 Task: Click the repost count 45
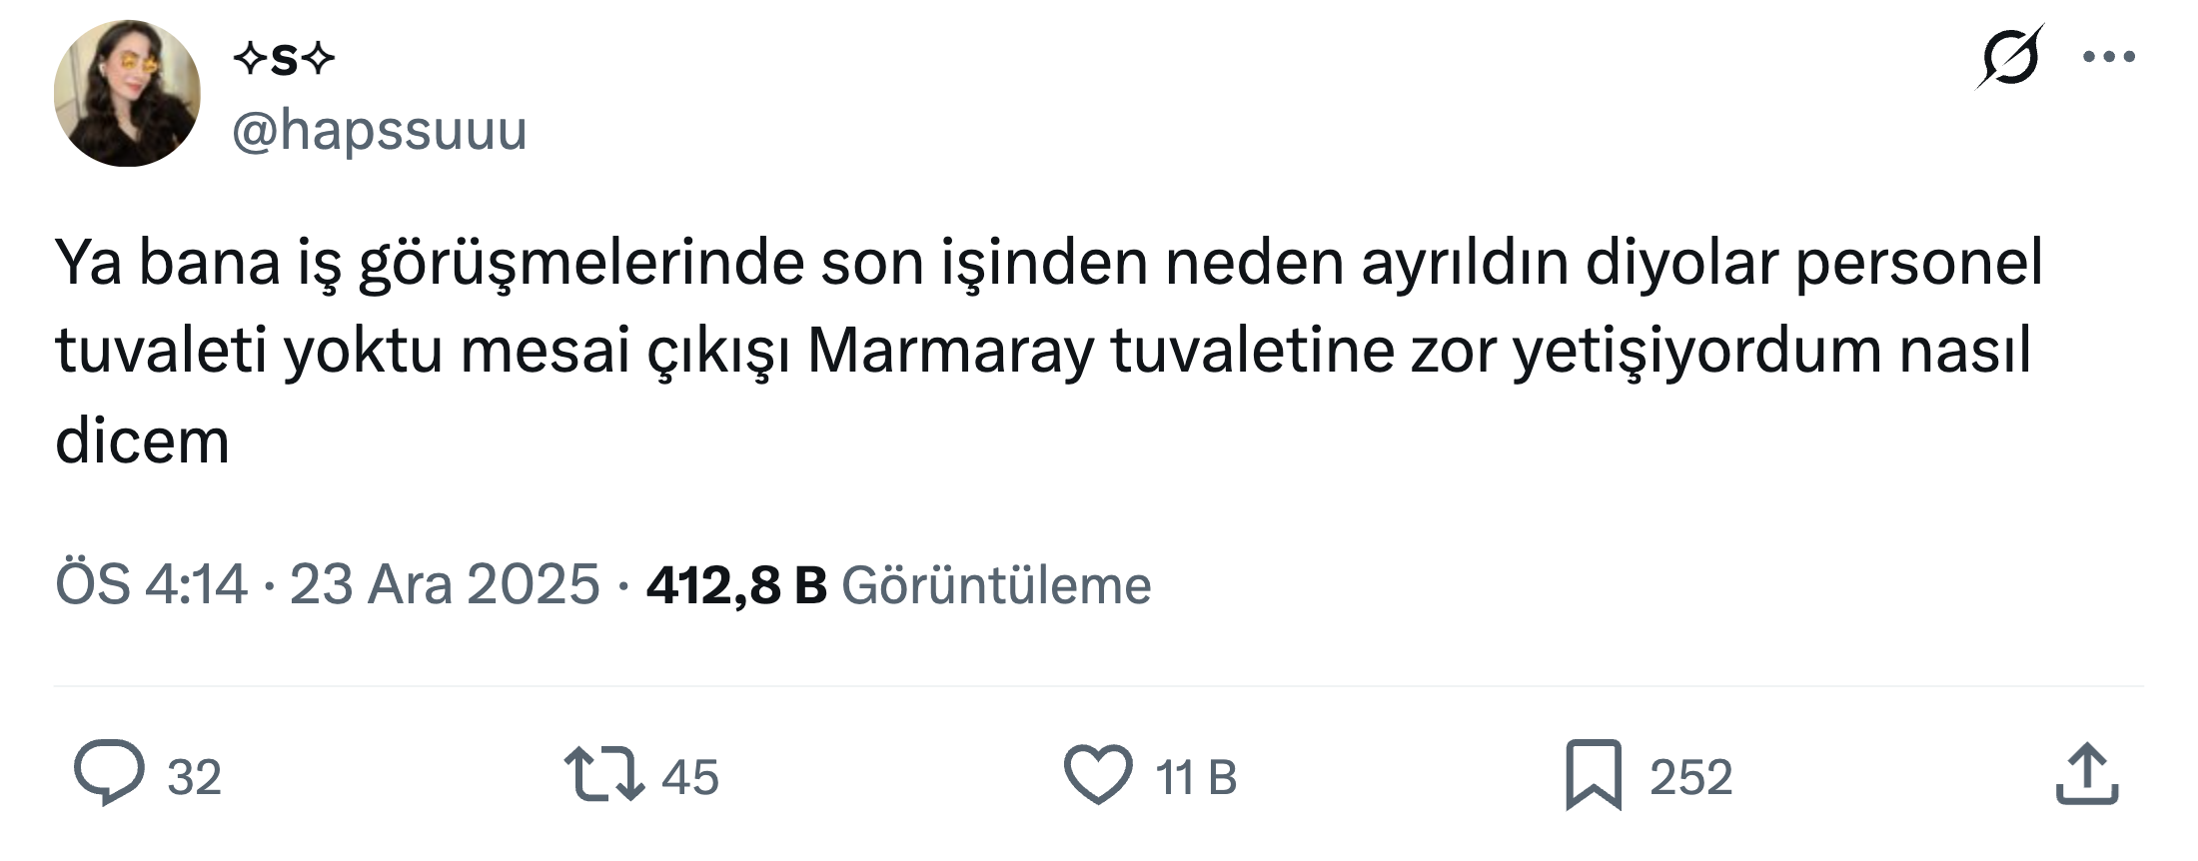click(x=690, y=777)
